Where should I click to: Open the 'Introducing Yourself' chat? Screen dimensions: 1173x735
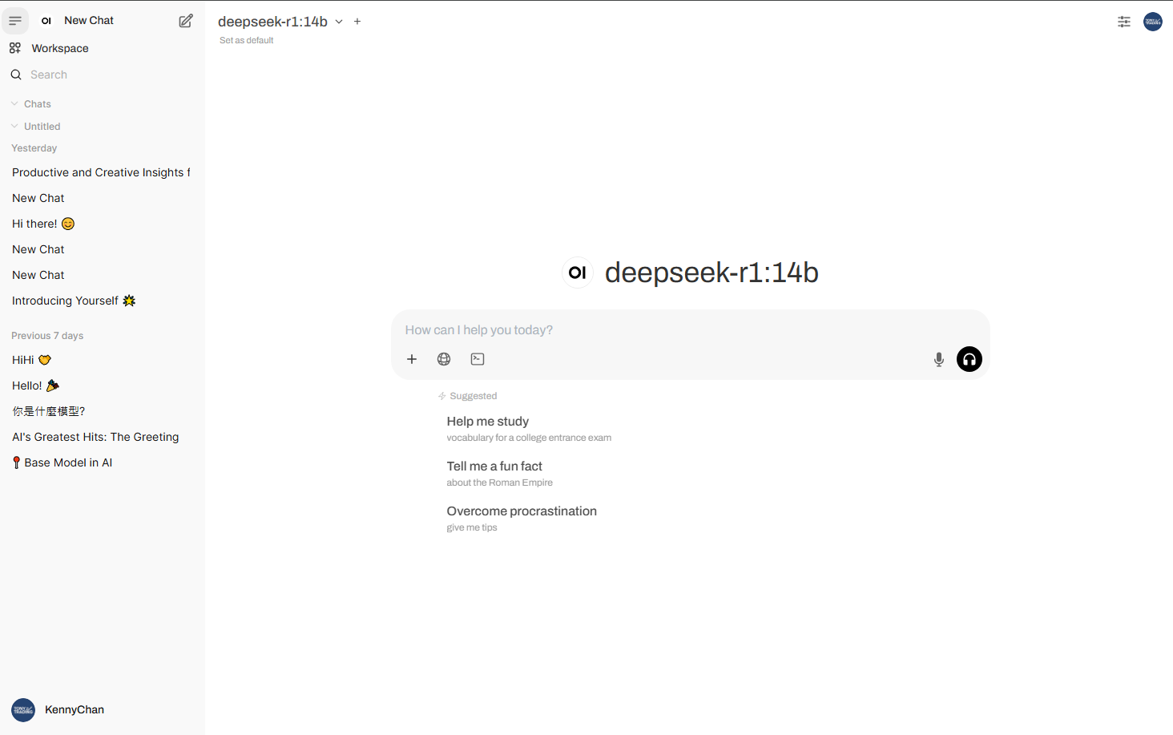[x=74, y=301]
